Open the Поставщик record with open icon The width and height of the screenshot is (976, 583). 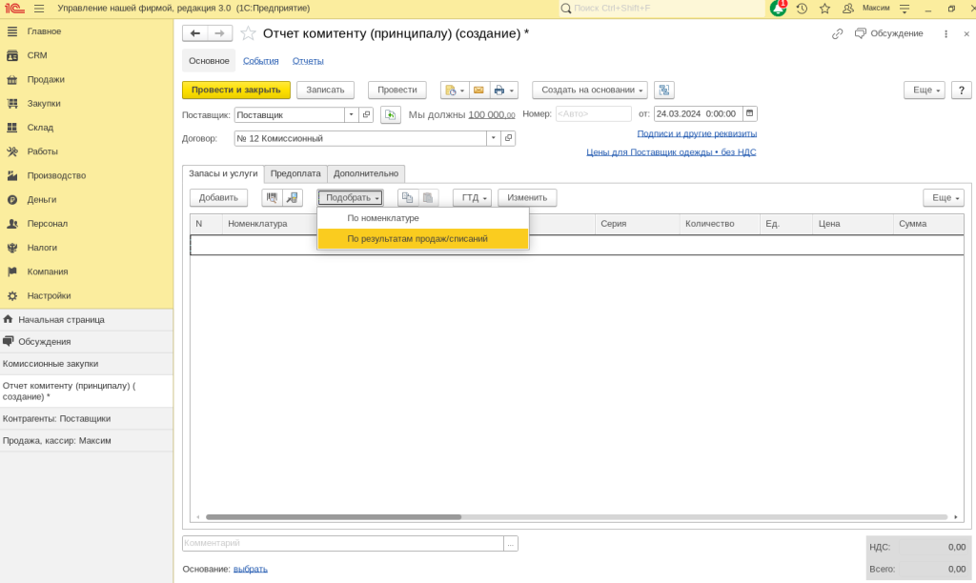(x=366, y=114)
